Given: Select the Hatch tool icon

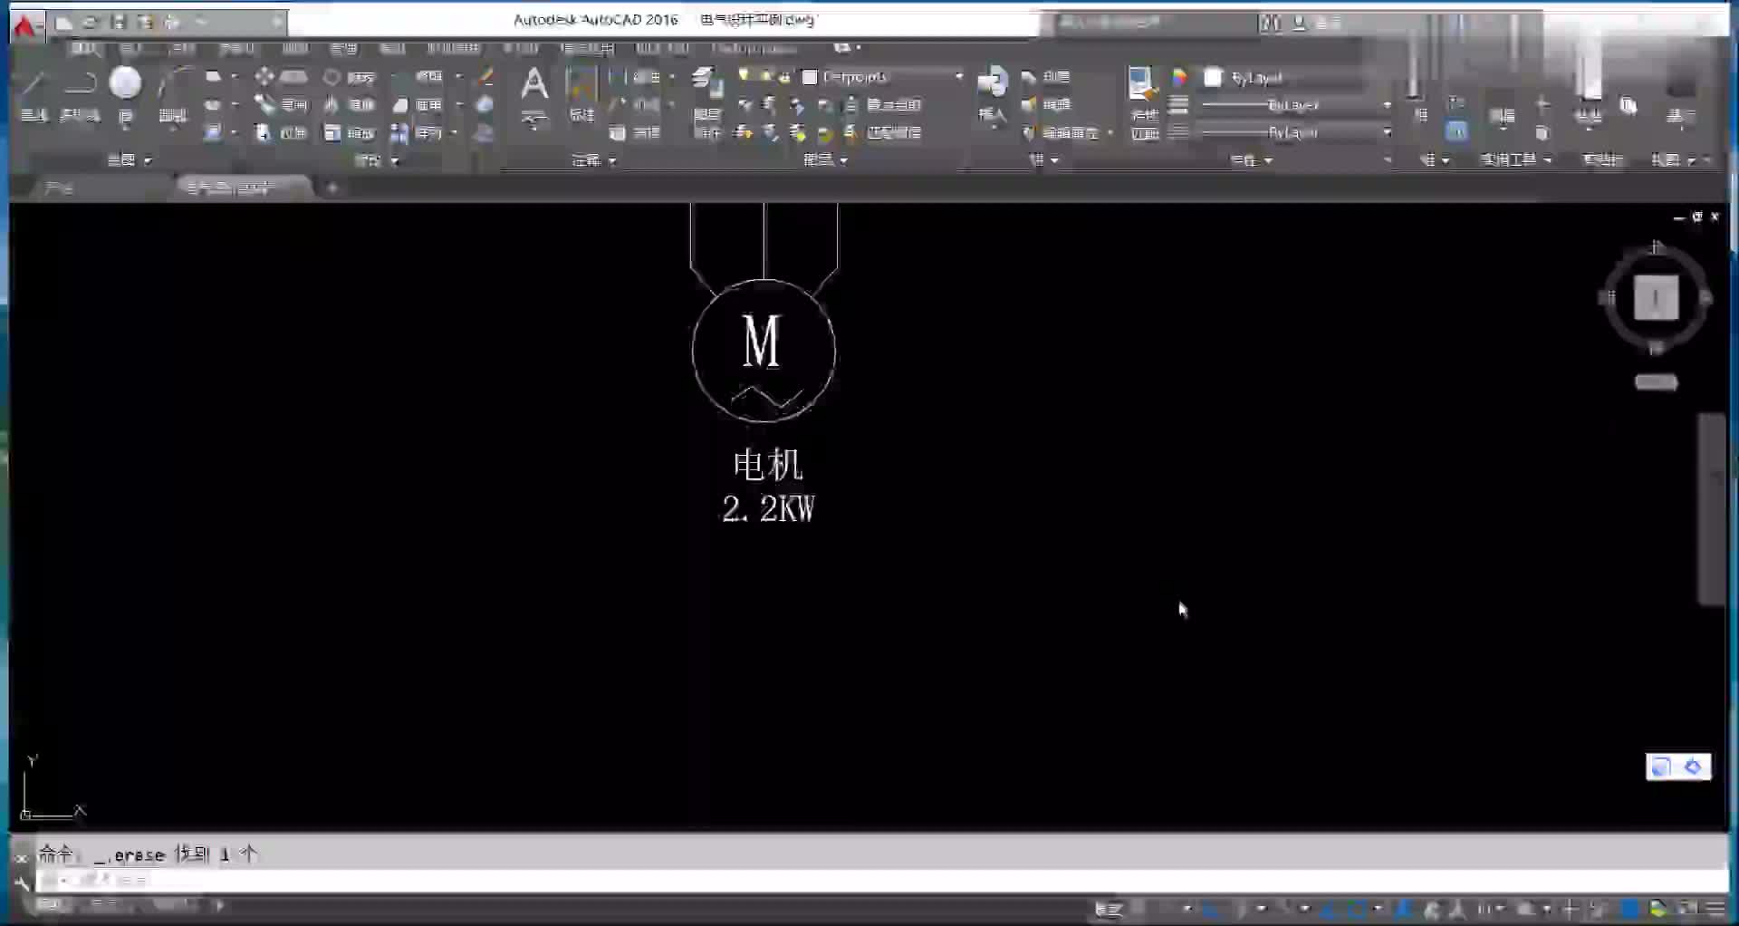Looking at the screenshot, I should pos(213,133).
